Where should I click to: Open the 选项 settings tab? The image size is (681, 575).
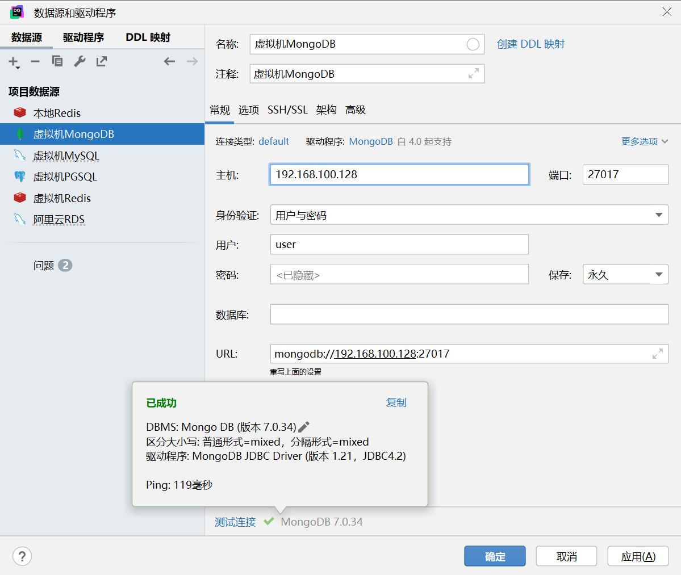point(248,110)
